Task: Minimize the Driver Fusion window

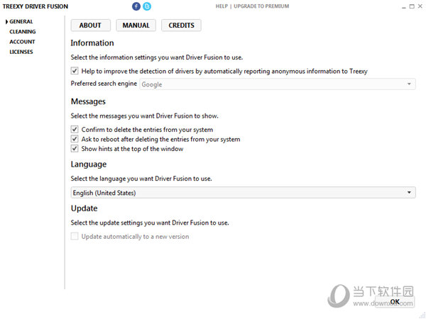Action: 404,6
